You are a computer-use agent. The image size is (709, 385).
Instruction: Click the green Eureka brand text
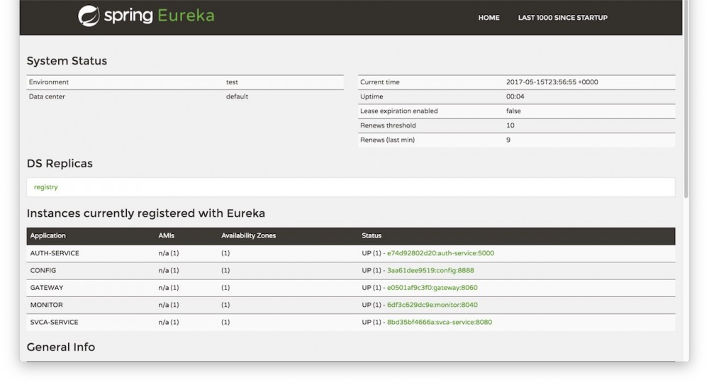click(x=186, y=16)
